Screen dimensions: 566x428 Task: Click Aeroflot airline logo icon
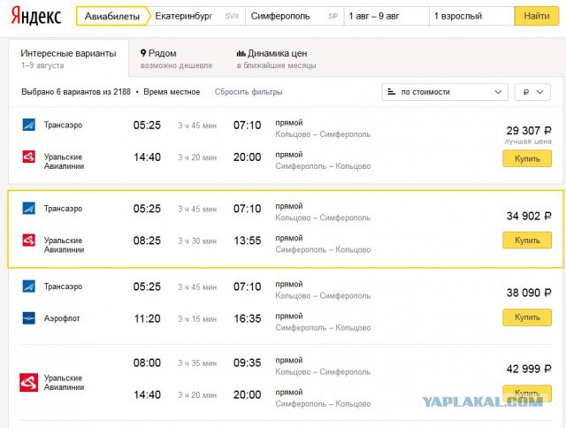tap(29, 318)
